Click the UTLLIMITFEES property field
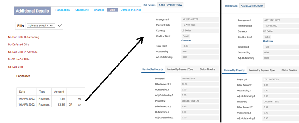The image size is (299, 123). pyautogui.click(x=281, y=79)
